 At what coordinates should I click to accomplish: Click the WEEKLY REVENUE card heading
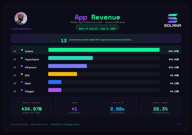click(31, 103)
